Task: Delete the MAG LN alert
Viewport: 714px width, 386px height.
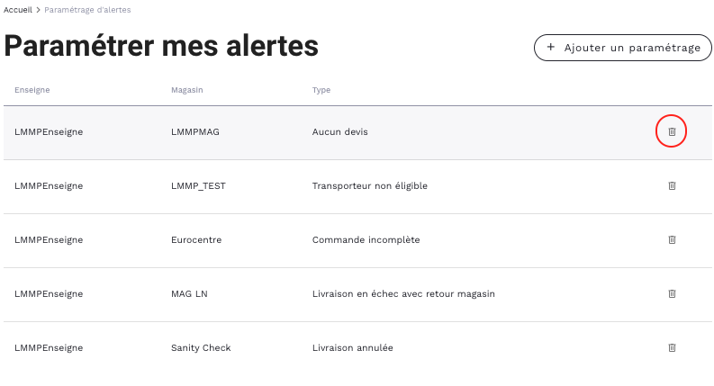Action: coord(672,294)
